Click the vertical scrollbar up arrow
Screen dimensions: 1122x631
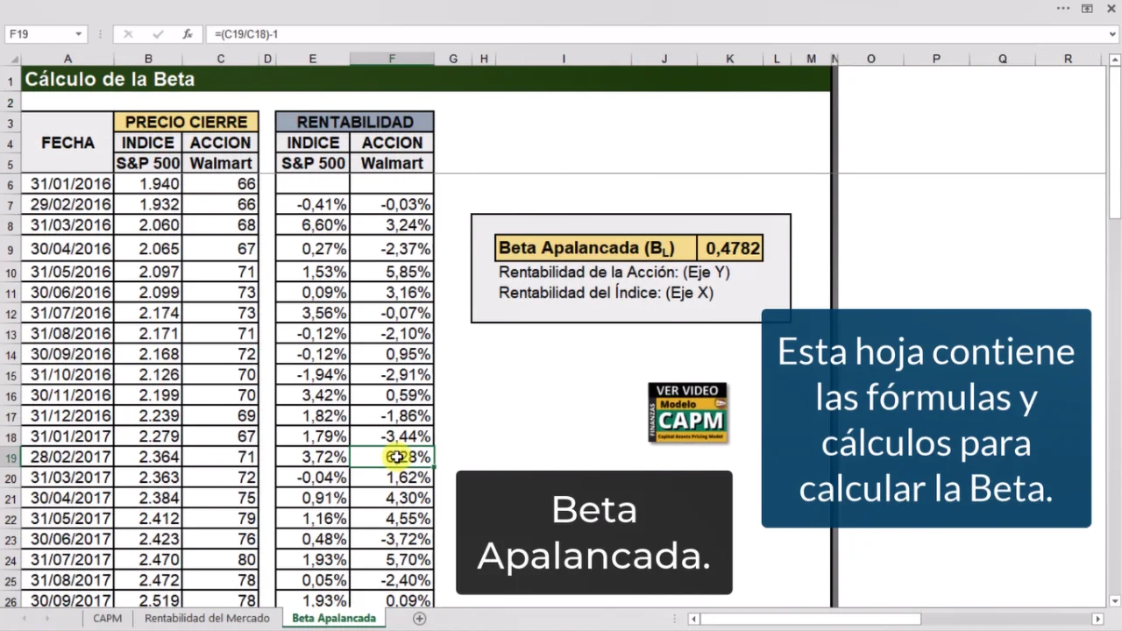(1114, 59)
